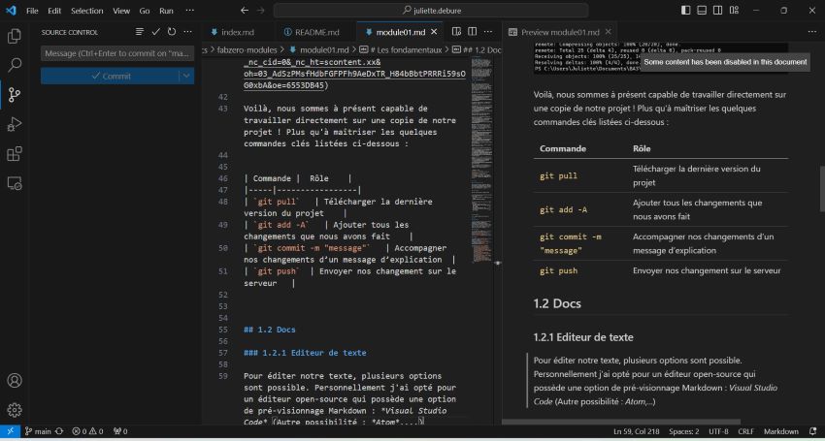Image resolution: width=825 pixels, height=441 pixels.
Task: Open preview to the side icon
Action: point(457,32)
